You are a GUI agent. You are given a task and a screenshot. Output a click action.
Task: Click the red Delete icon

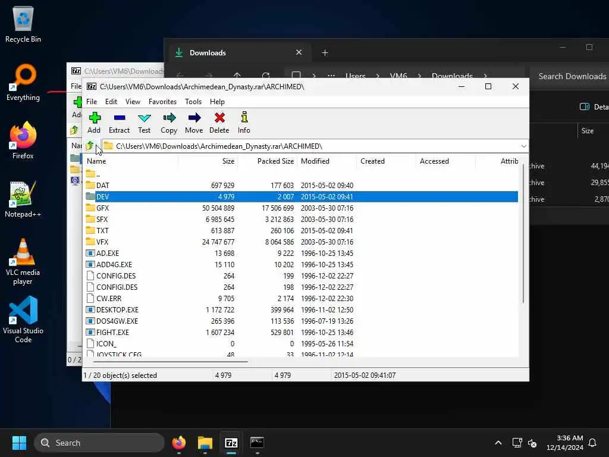click(x=219, y=123)
